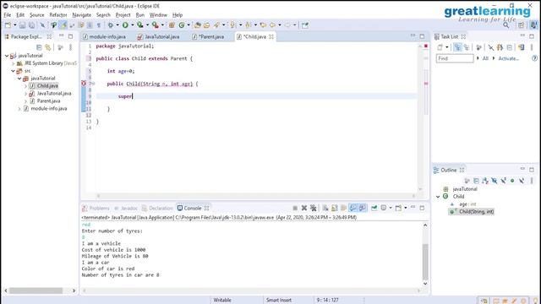The height and width of the screenshot is (304, 541).
Task: Toggle Show Console on Standard Out
Action: 352,209
